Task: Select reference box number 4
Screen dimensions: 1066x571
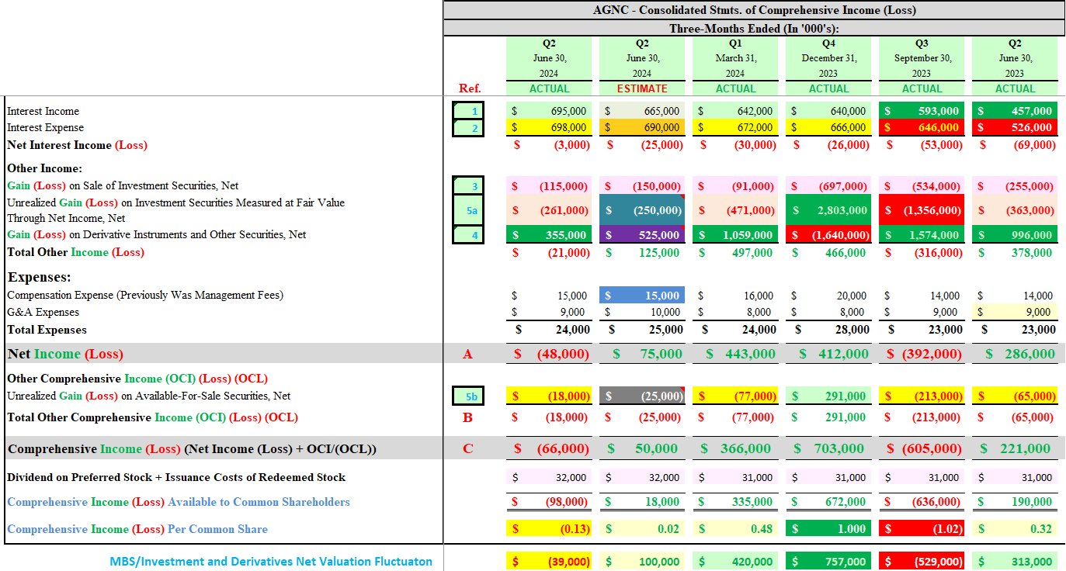Action: (468, 234)
